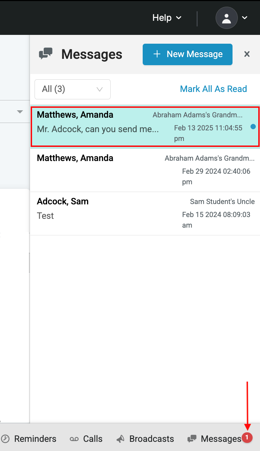Open the account menu via avatar chevron

click(244, 18)
